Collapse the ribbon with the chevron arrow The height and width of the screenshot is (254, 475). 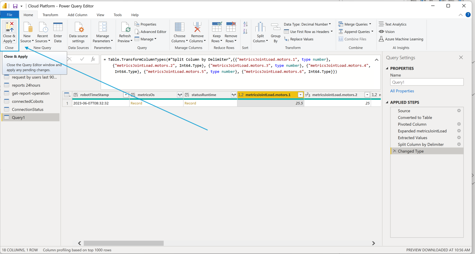[x=460, y=15]
